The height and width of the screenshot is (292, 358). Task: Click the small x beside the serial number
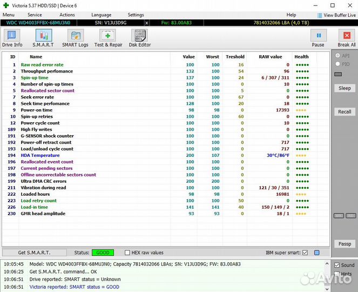146,23
